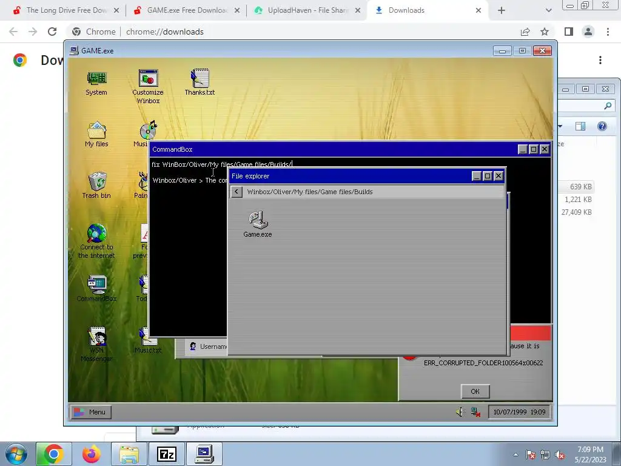This screenshot has width=621, height=466.
Task: Open Chrome three-dot main menu
Action: coord(608,32)
